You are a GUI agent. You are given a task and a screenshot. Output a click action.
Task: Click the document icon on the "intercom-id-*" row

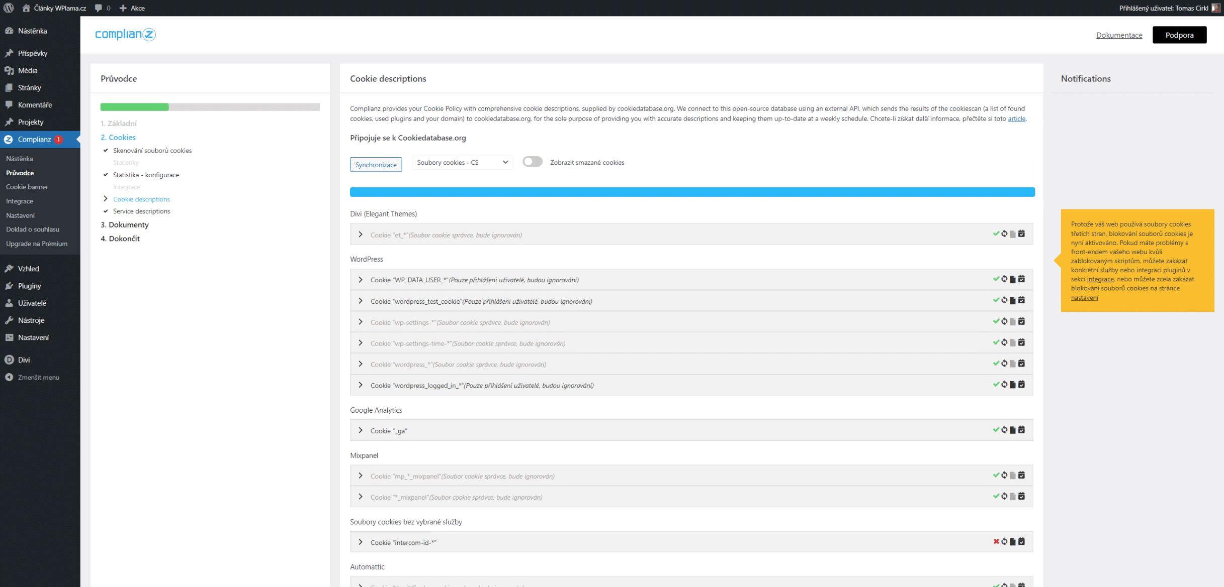tap(1013, 542)
